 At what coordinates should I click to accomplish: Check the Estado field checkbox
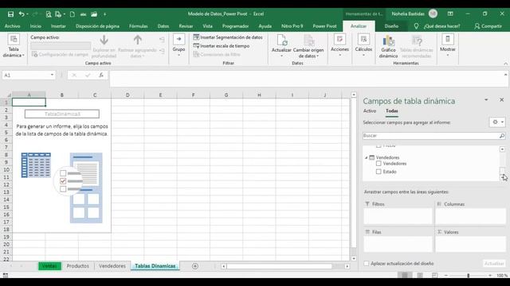point(379,172)
